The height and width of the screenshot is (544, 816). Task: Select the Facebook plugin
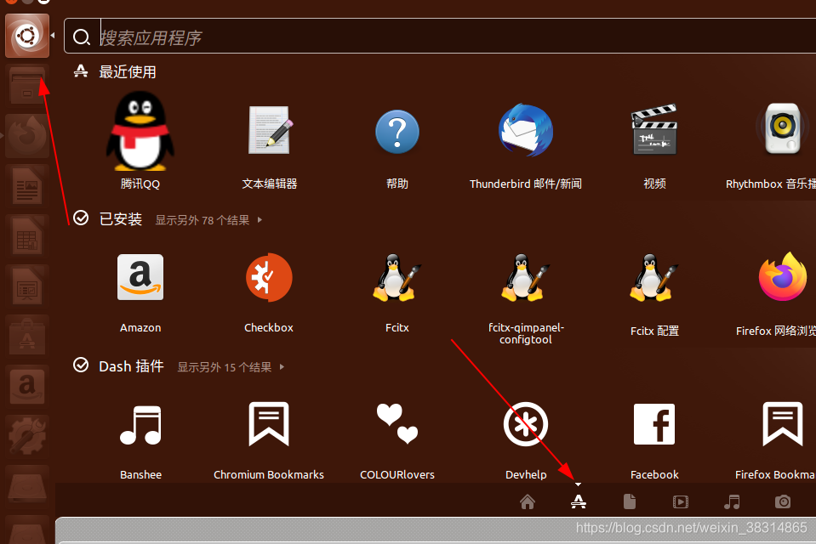[654, 424]
